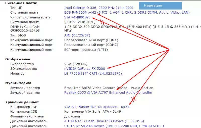Click Последовательный порт (COM2) value
The width and height of the screenshot is (201, 128).
91,45
